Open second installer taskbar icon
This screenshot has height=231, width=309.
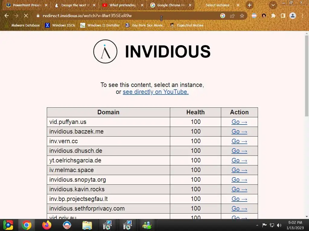coord(127,225)
